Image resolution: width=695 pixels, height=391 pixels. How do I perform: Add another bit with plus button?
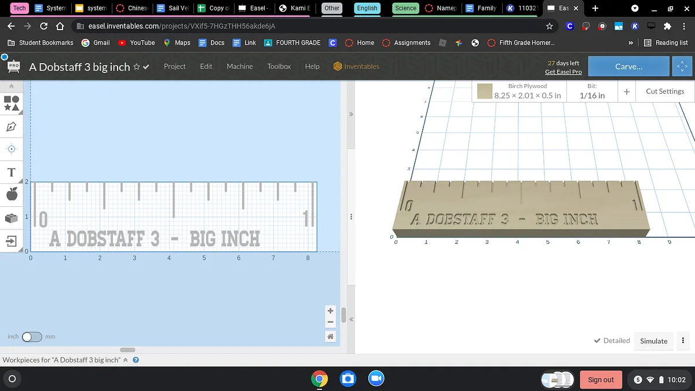627,92
